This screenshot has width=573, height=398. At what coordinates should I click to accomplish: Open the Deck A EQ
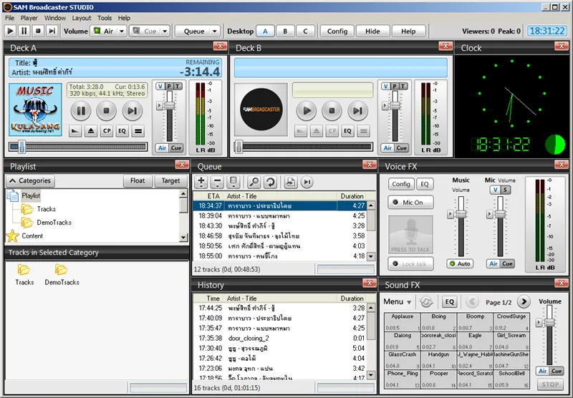point(122,131)
